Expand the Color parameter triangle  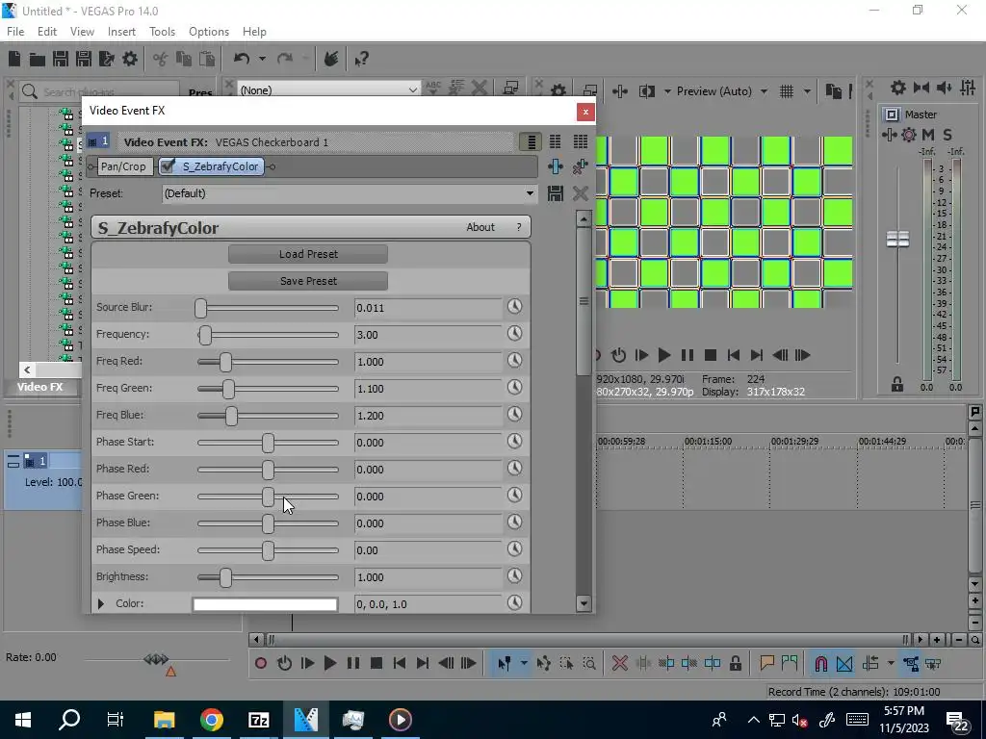tap(100, 604)
